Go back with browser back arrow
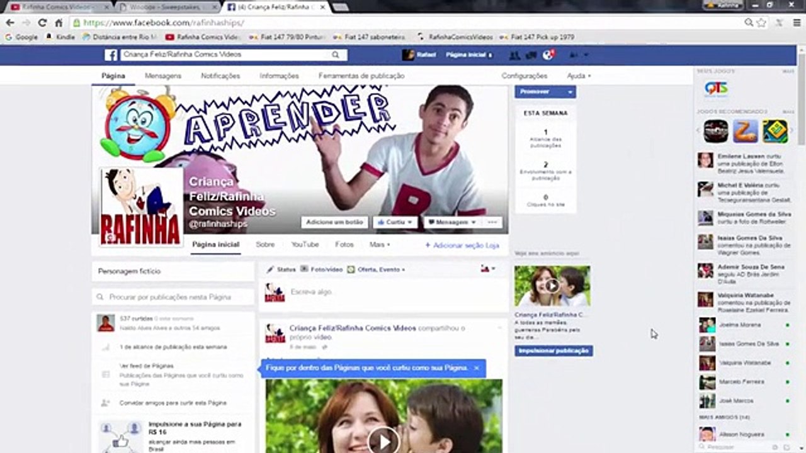 10,23
